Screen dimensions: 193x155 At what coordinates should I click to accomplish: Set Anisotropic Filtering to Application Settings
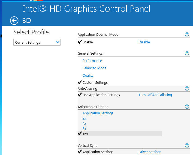(x=98, y=113)
